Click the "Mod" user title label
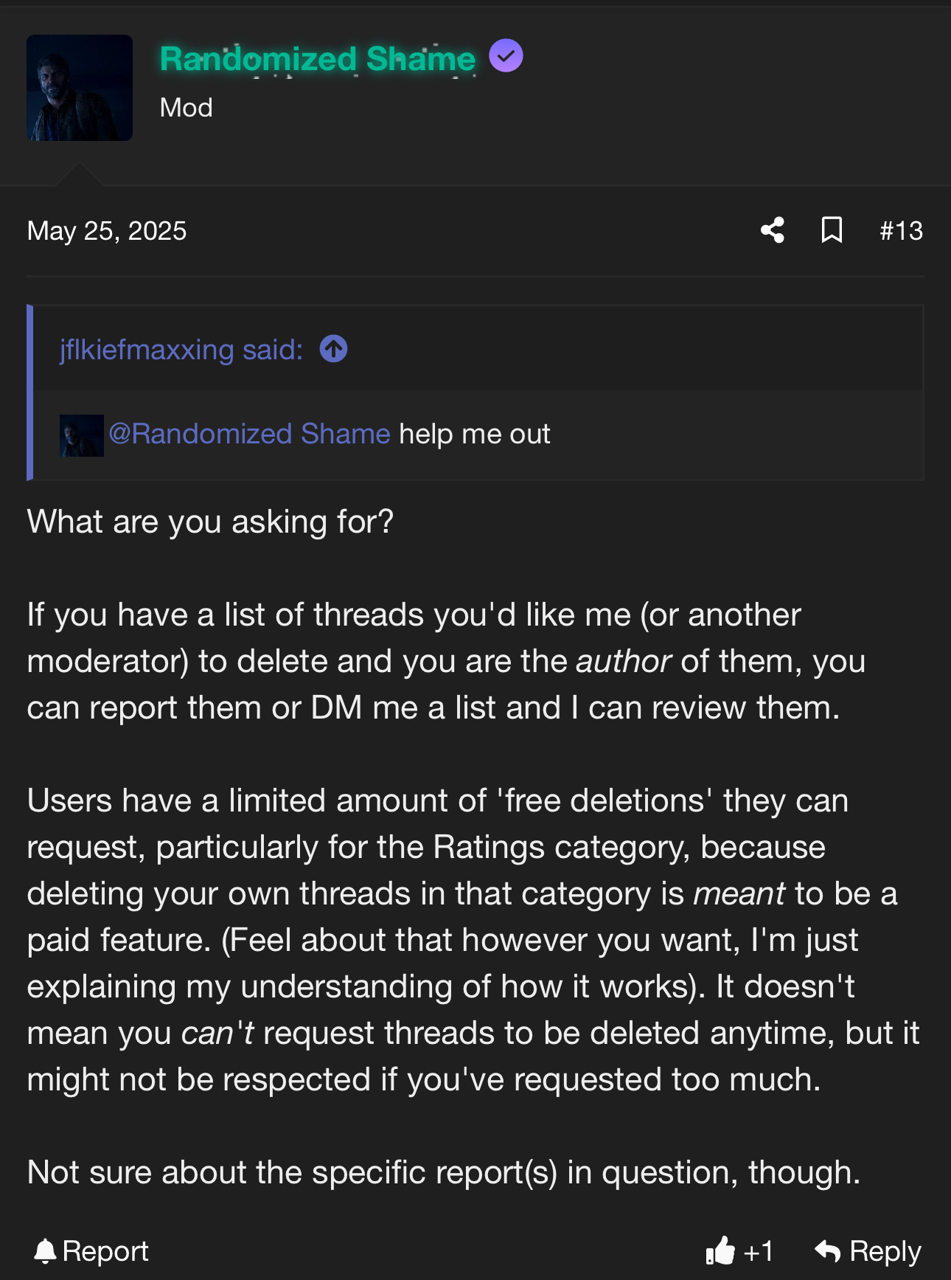 click(x=186, y=108)
